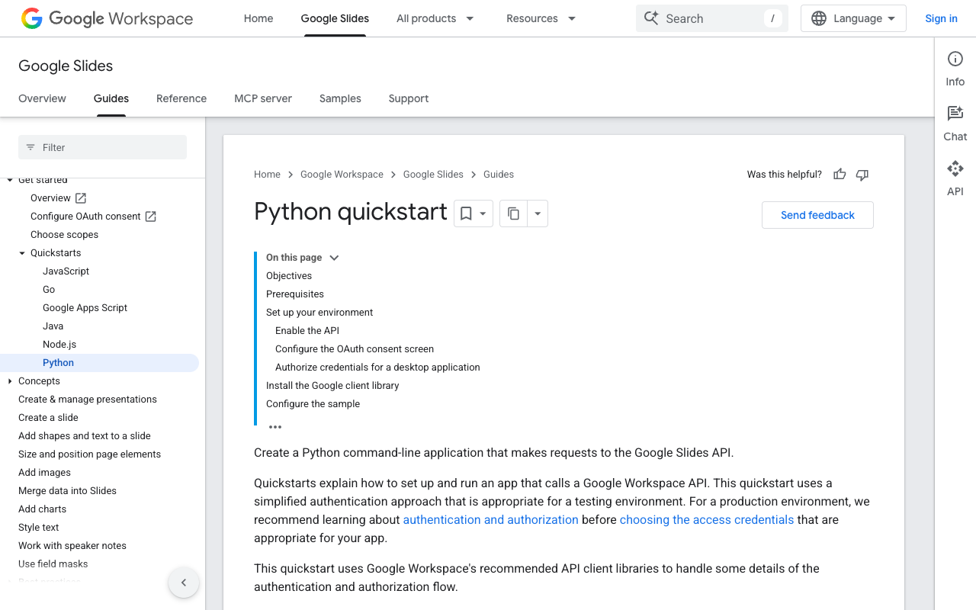This screenshot has height=610, width=976.
Task: Open the Java quickstart
Action: [x=53, y=326]
